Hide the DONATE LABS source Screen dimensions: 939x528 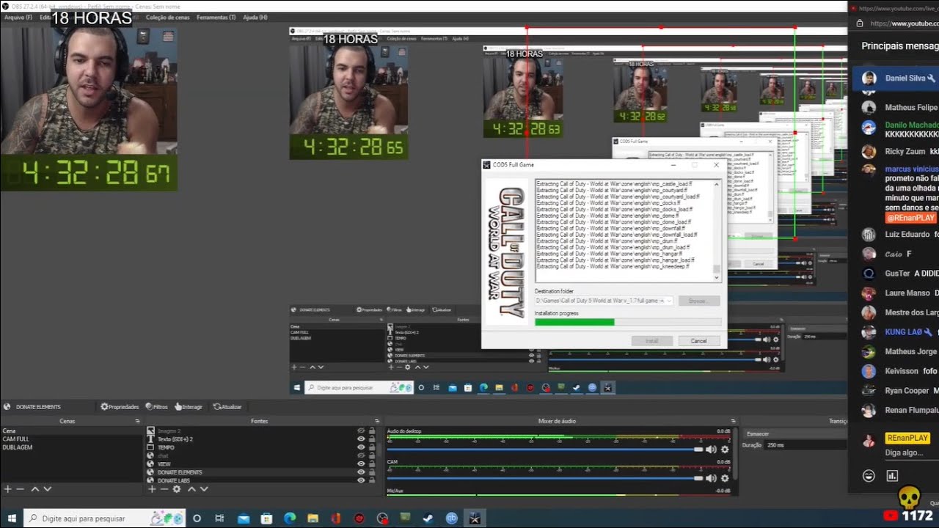[361, 480]
